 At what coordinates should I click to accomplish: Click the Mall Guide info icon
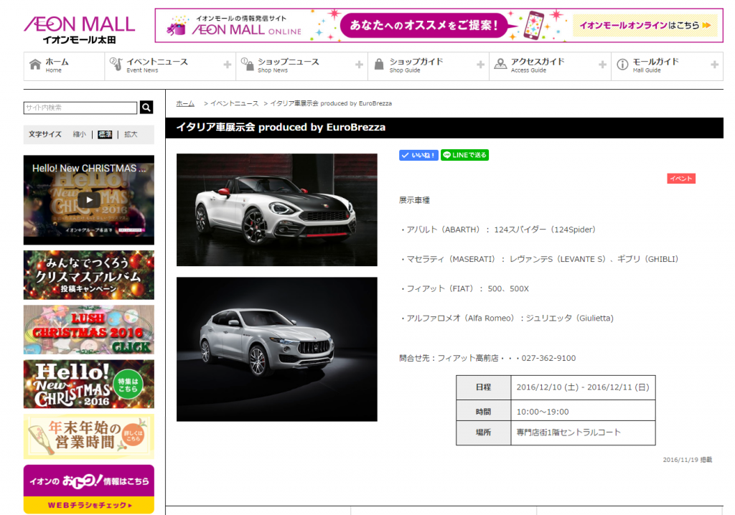622,65
